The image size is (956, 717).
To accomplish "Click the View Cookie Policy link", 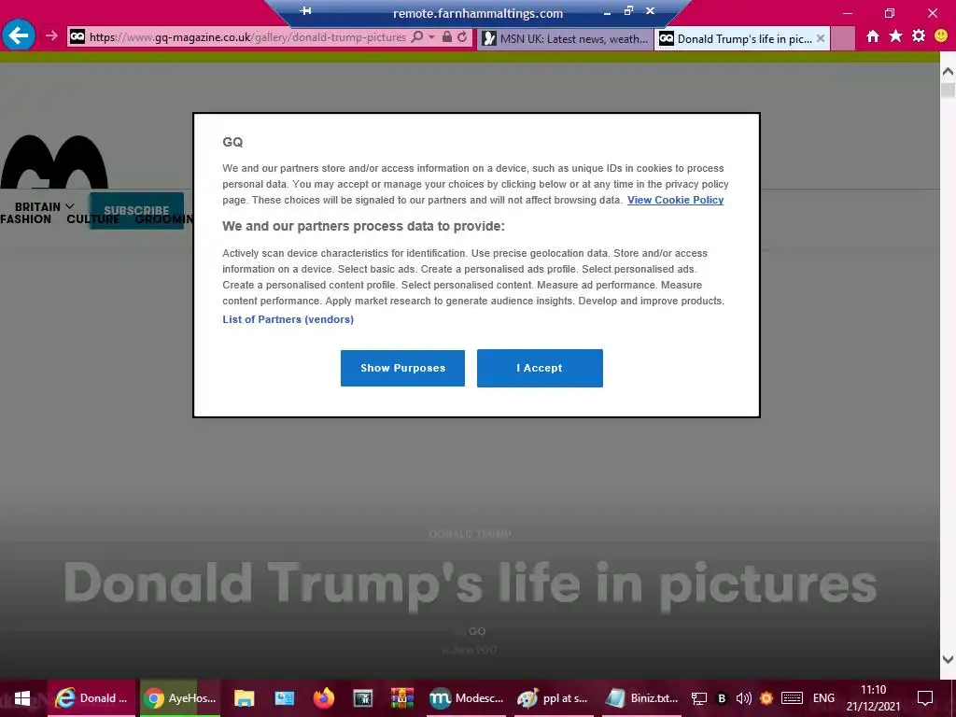I will coord(675,200).
